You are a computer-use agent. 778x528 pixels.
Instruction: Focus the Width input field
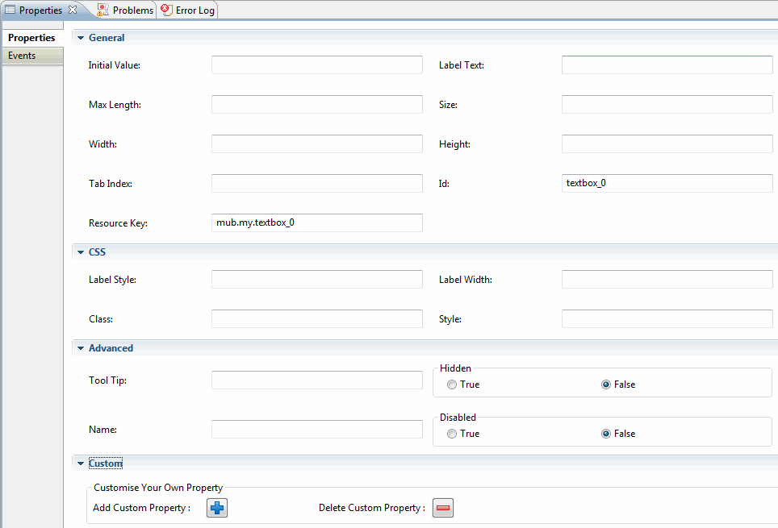pos(317,143)
